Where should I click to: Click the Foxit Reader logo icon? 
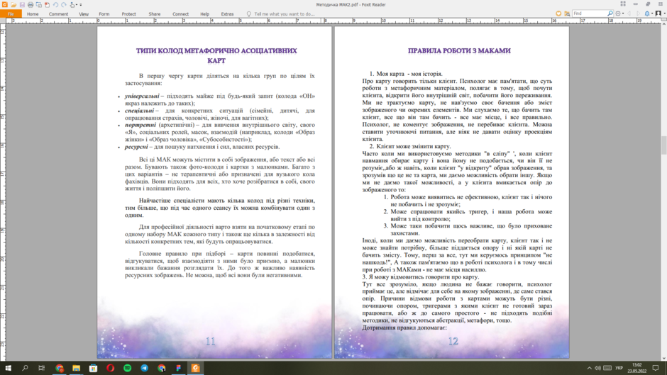pos(5,4)
